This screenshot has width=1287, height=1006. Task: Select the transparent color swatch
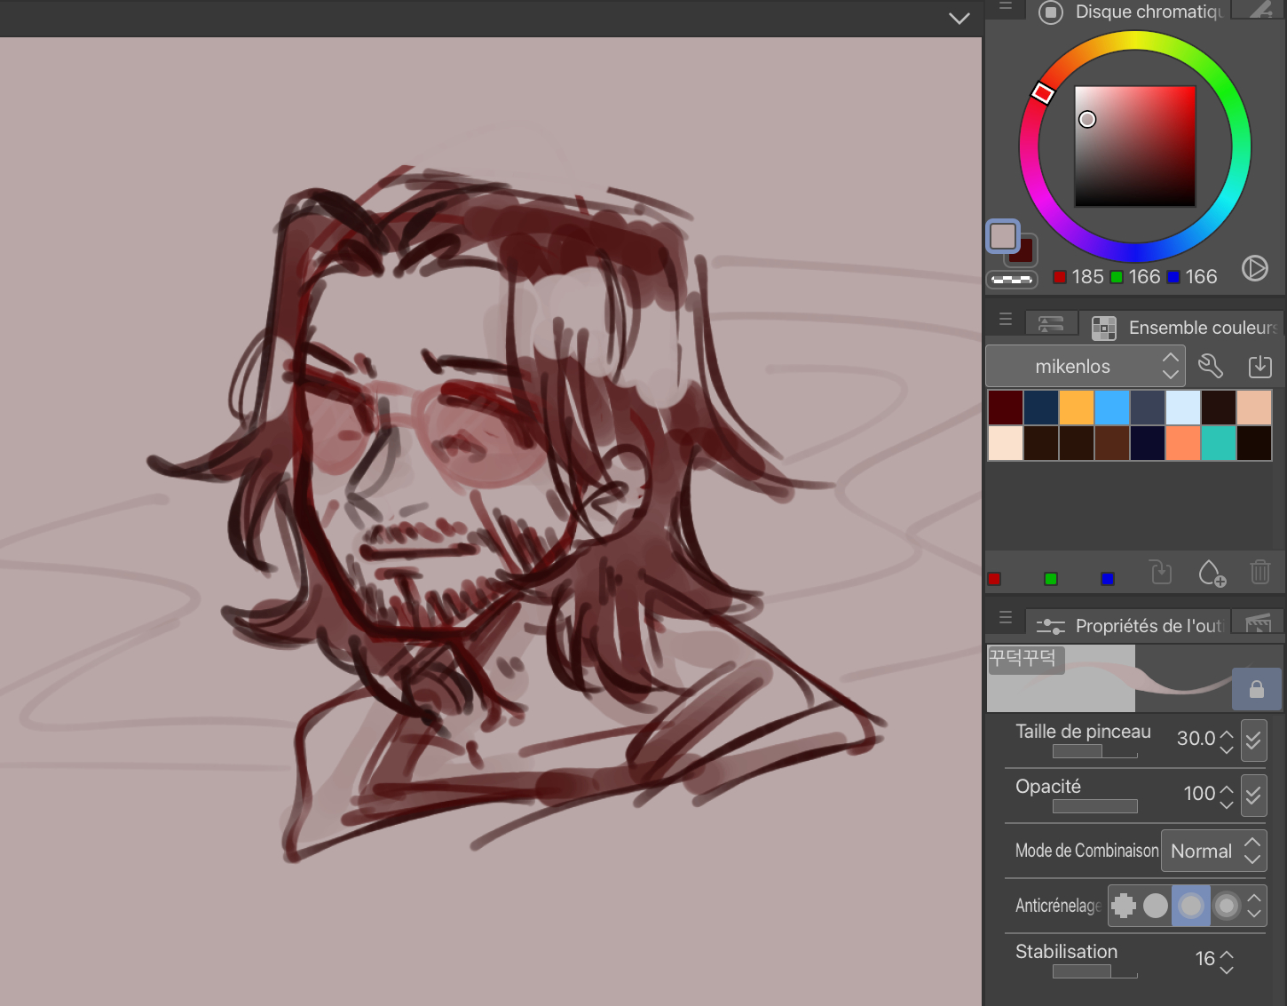tap(1012, 279)
